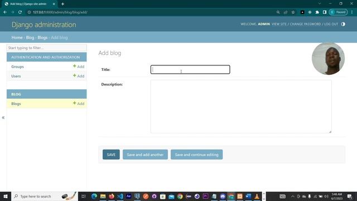
Task: Click the black square extension icon
Action: 302,12
